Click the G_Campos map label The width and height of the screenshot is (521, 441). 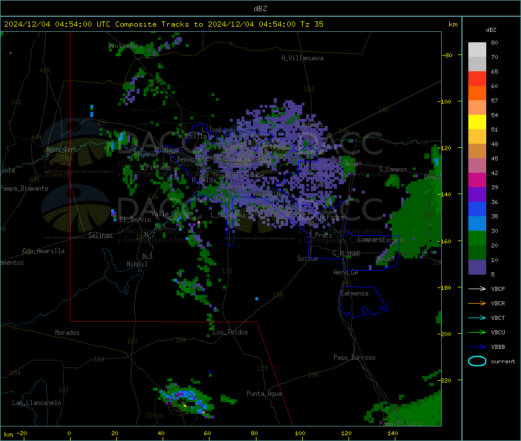[393, 169]
